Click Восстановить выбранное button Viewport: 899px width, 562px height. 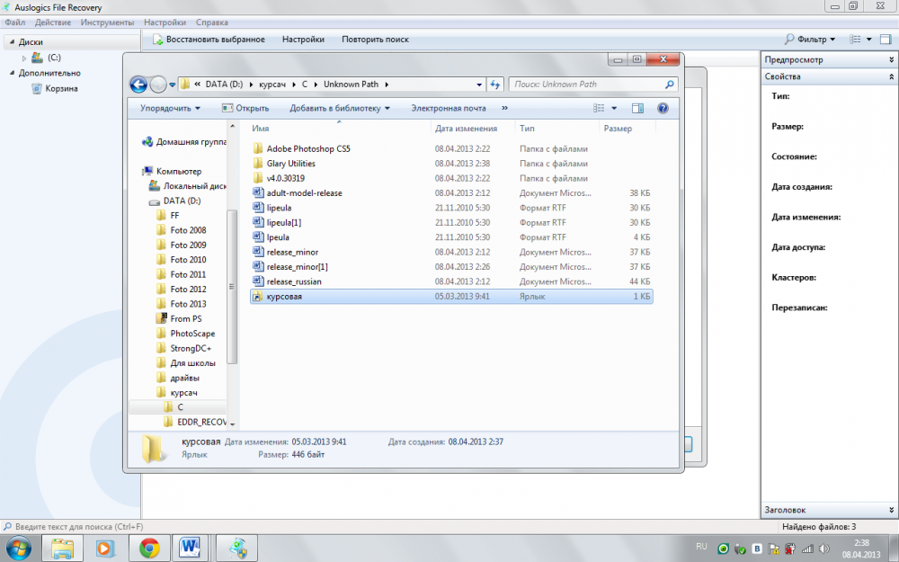point(209,40)
